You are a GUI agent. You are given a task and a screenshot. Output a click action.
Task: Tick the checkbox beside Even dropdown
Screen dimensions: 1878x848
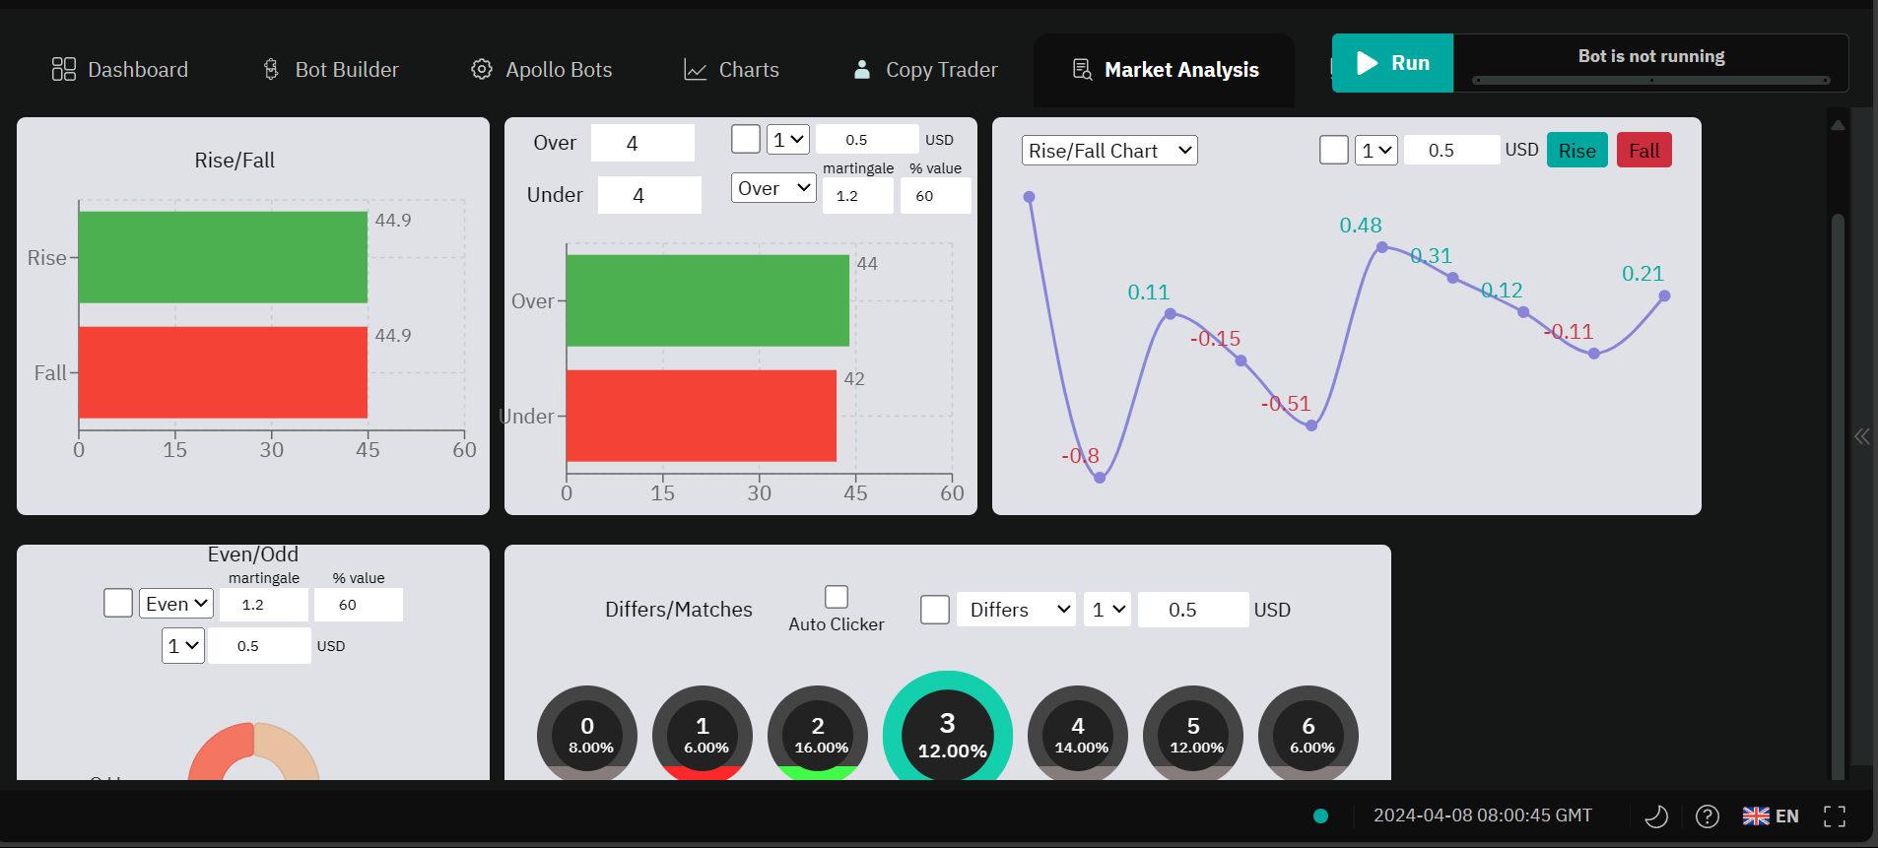pyautogui.click(x=118, y=603)
